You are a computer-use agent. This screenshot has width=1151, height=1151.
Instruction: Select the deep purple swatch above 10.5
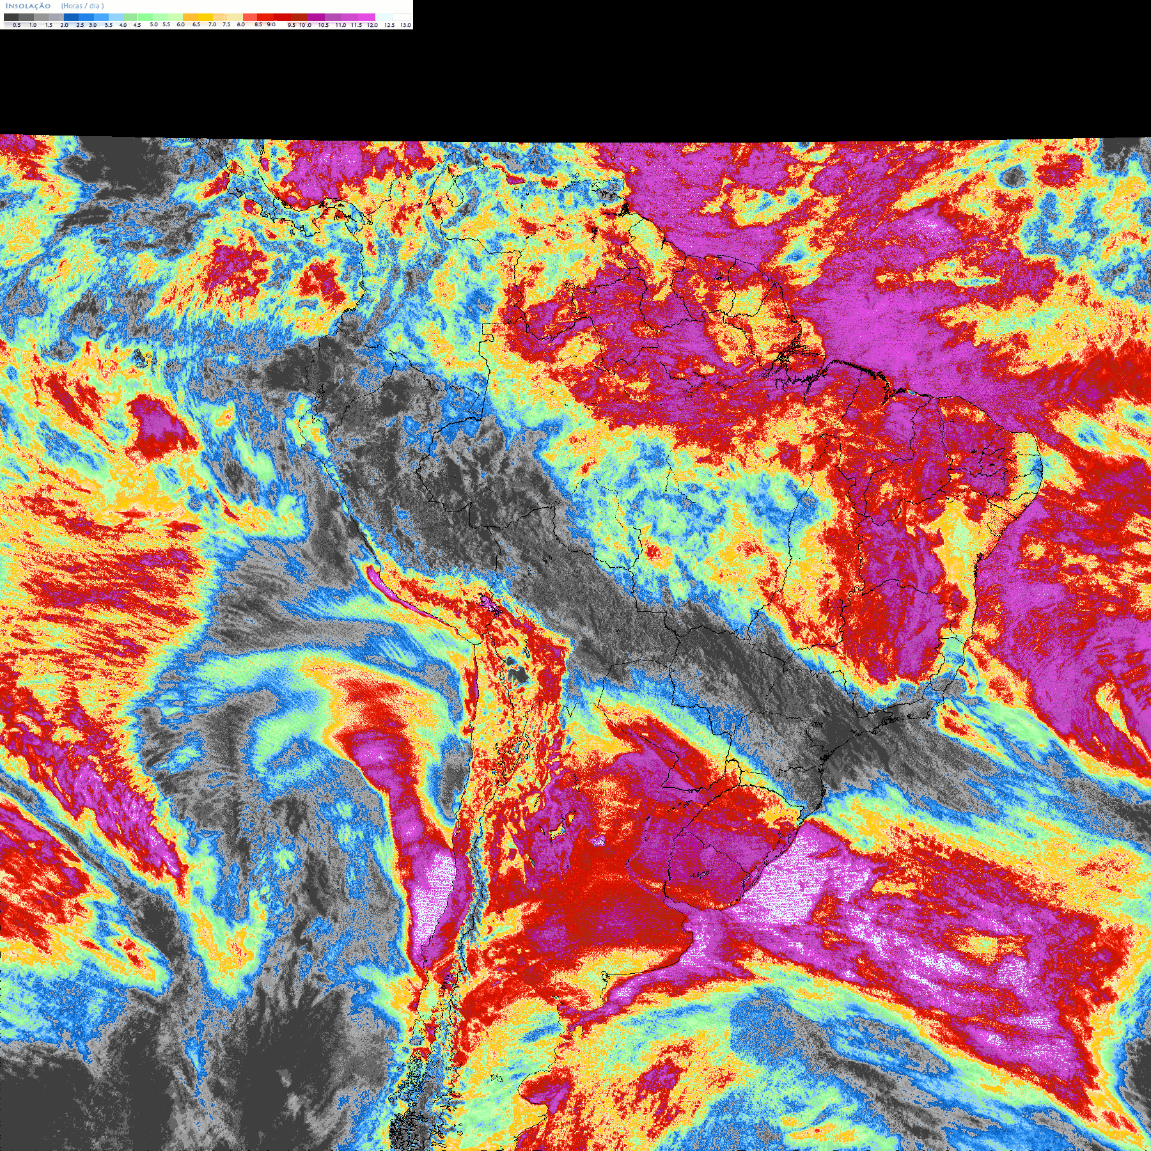tap(316, 17)
